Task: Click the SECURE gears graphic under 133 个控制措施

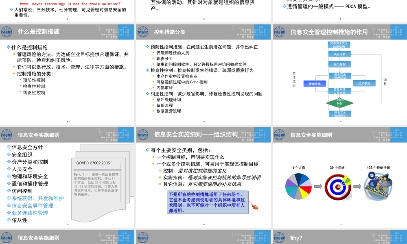Action: tap(378, 186)
